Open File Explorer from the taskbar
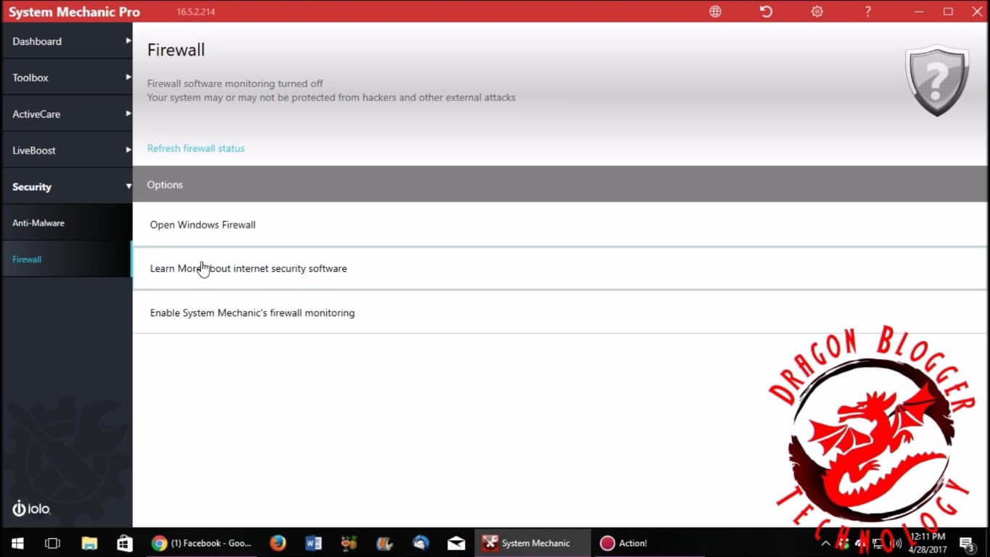The image size is (990, 557). (x=89, y=543)
